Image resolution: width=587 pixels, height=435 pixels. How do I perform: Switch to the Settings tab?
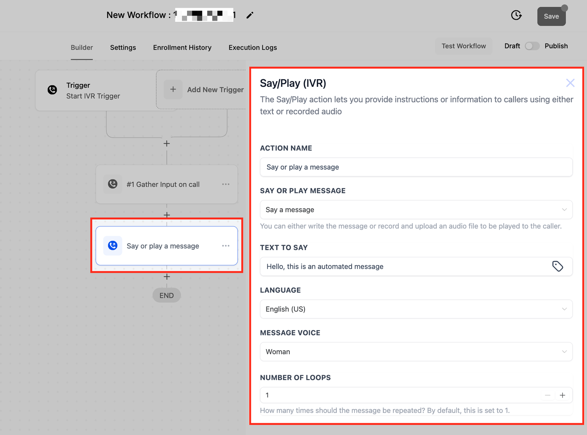pos(123,48)
